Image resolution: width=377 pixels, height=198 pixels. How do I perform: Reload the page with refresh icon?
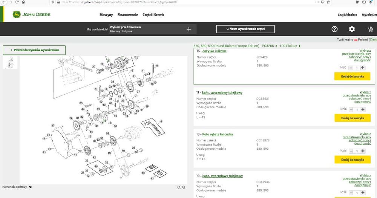coord(17,2)
